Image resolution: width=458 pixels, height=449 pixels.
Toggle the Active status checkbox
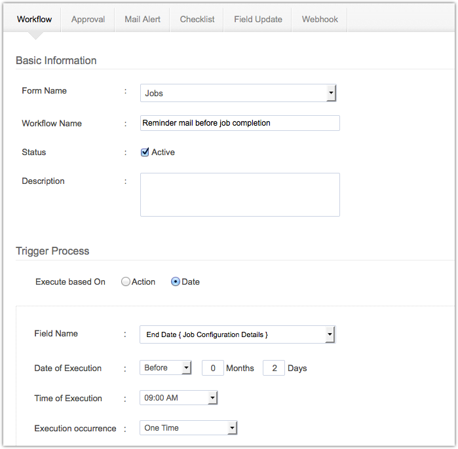tap(145, 153)
